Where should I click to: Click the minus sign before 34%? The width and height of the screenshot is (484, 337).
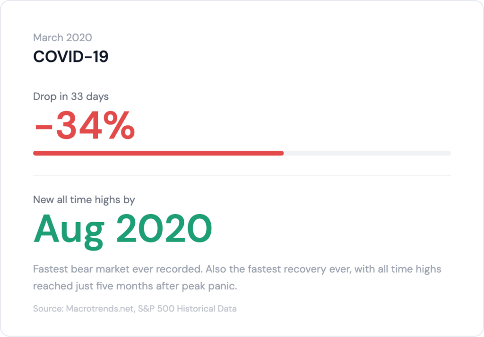pyautogui.click(x=43, y=127)
